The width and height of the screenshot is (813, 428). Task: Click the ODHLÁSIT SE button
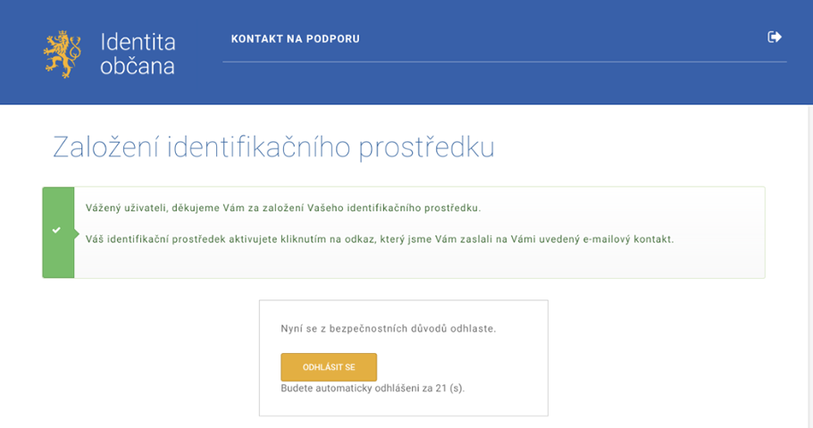[x=329, y=366]
